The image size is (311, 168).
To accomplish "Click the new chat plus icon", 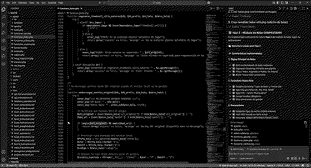I will click(x=288, y=8).
